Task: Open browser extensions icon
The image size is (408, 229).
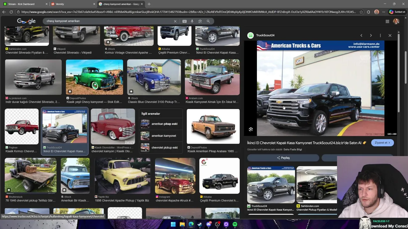Action: 368,12
